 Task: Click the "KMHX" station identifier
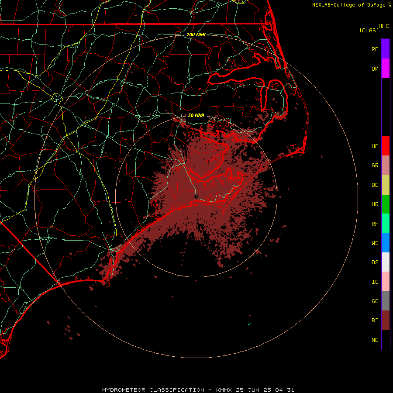224,390
